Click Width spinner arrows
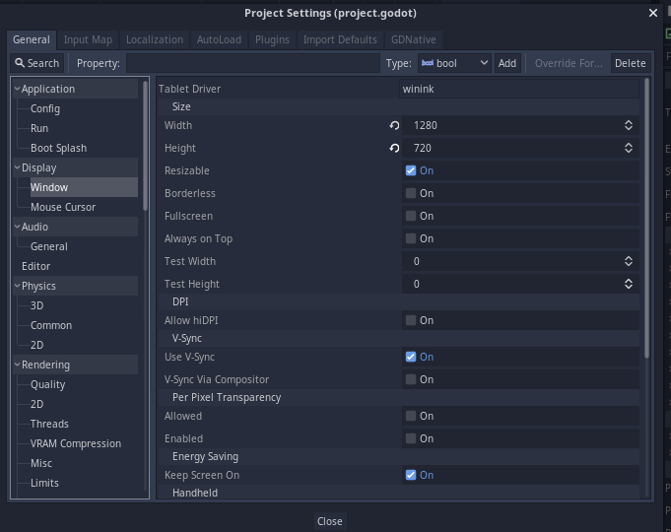This screenshot has height=532, width=671. (629, 126)
